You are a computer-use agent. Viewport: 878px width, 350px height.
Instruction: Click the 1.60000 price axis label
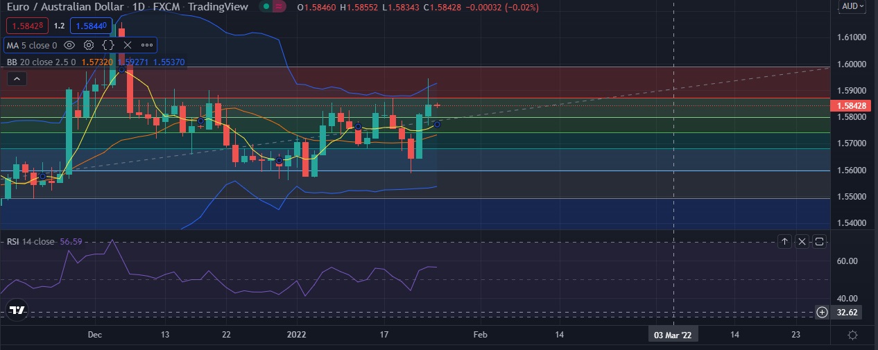pyautogui.click(x=850, y=64)
